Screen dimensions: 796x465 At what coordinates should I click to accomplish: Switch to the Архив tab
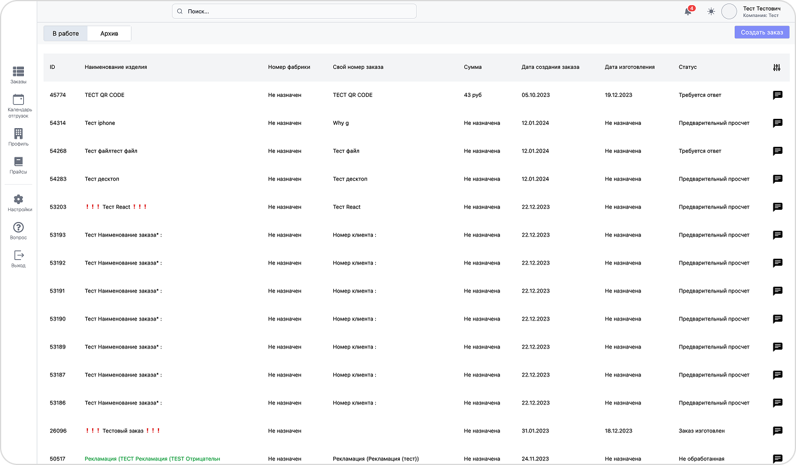pyautogui.click(x=109, y=33)
